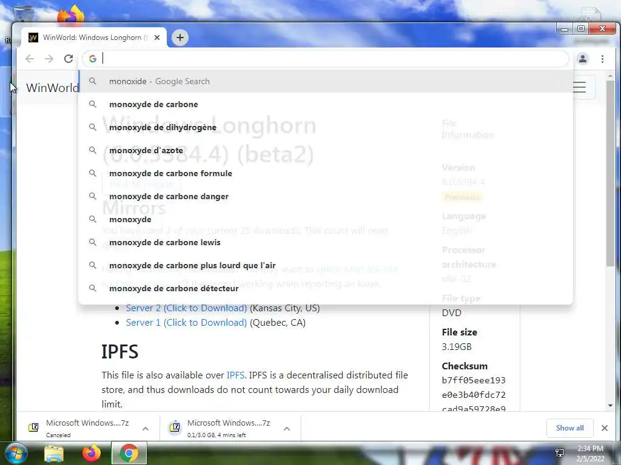
Task: Follow the IPFS hyperlink in paragraph
Action: [x=235, y=375]
